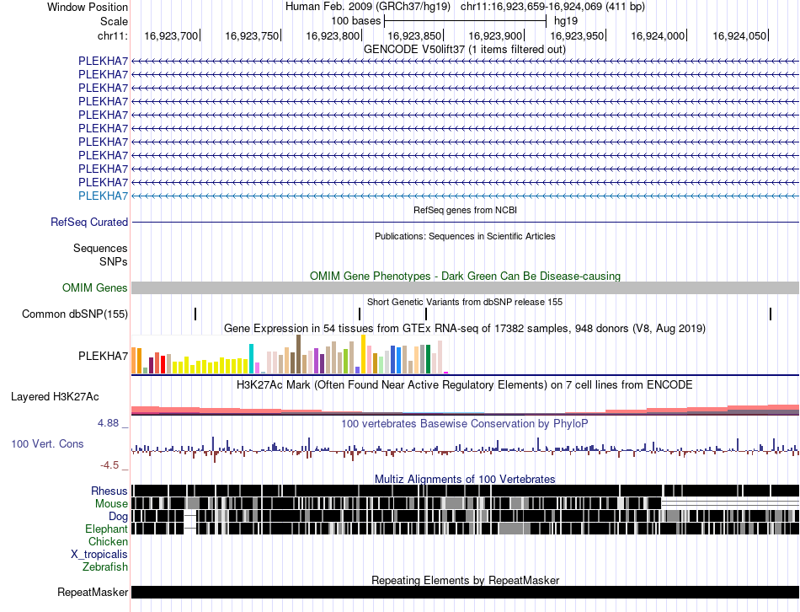
Task: Click the dark green GTEx expression bar
Action: [428, 359]
